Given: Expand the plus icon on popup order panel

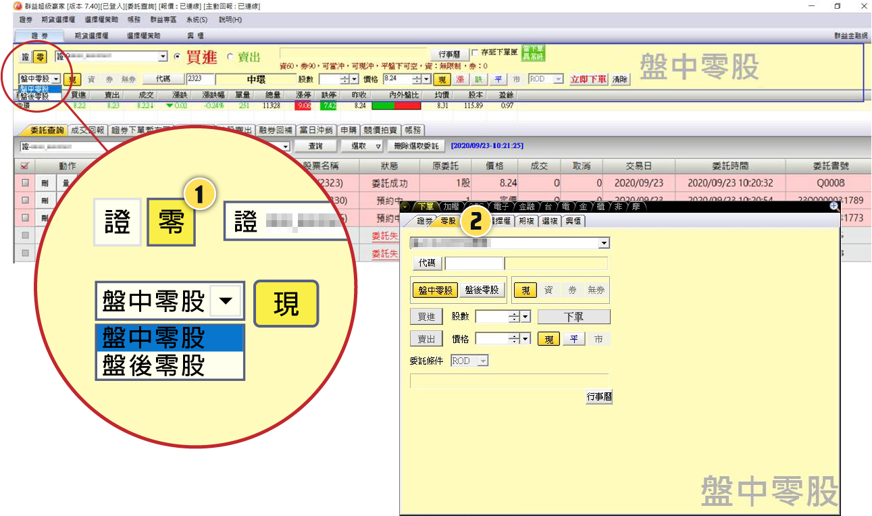Looking at the screenshot, I should tap(833, 206).
